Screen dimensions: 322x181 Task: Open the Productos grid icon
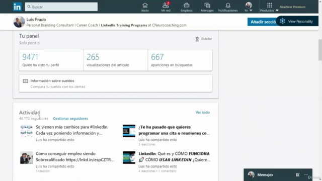click(270, 5)
